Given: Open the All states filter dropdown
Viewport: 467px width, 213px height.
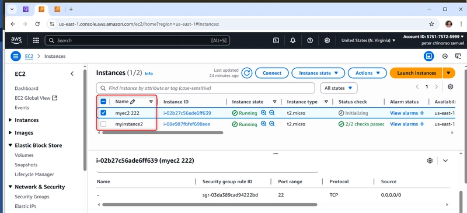Looking at the screenshot, I should (339, 88).
